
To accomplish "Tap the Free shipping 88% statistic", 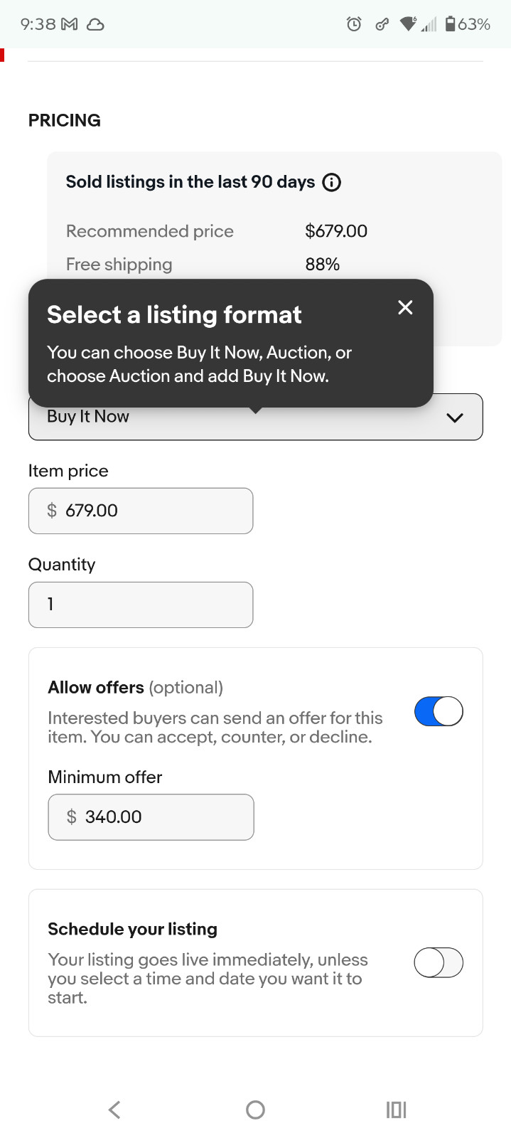I will (323, 265).
